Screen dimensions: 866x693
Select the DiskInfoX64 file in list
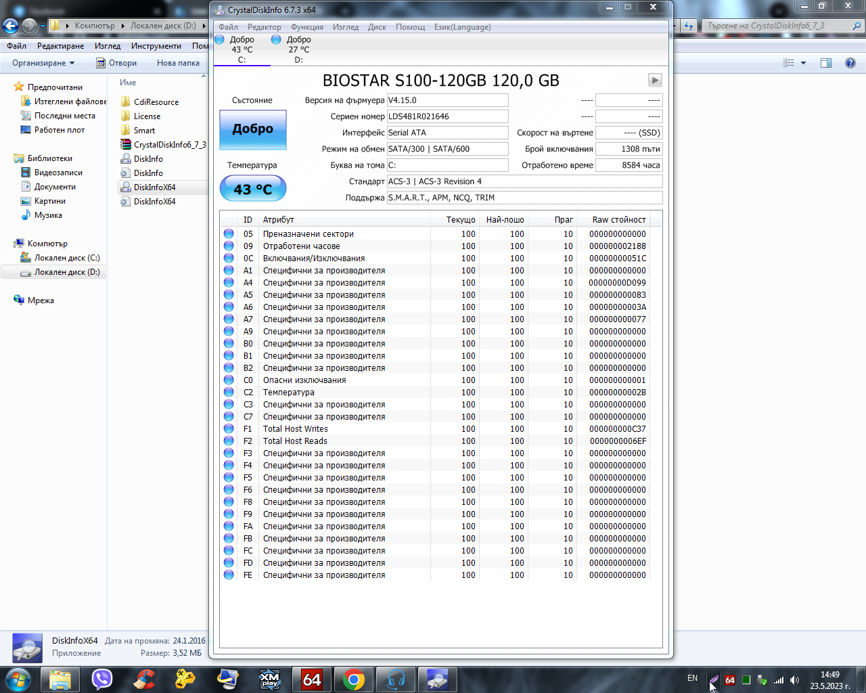[154, 187]
